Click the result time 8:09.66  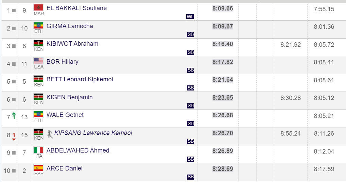223,8
